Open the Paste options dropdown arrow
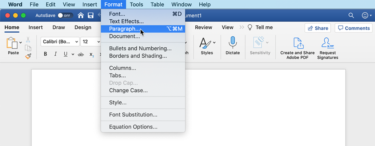The width and height of the screenshot is (375, 146). (21, 43)
